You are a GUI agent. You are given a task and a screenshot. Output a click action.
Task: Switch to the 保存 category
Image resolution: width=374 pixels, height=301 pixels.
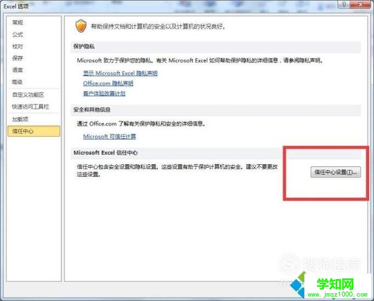point(18,58)
